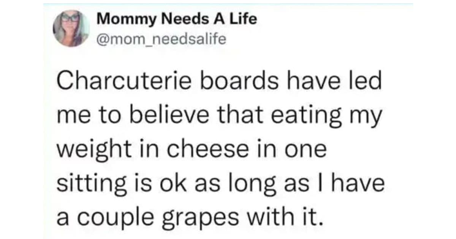
Task: Click the Mommy Needs A Life profile picture
Action: click(71, 28)
